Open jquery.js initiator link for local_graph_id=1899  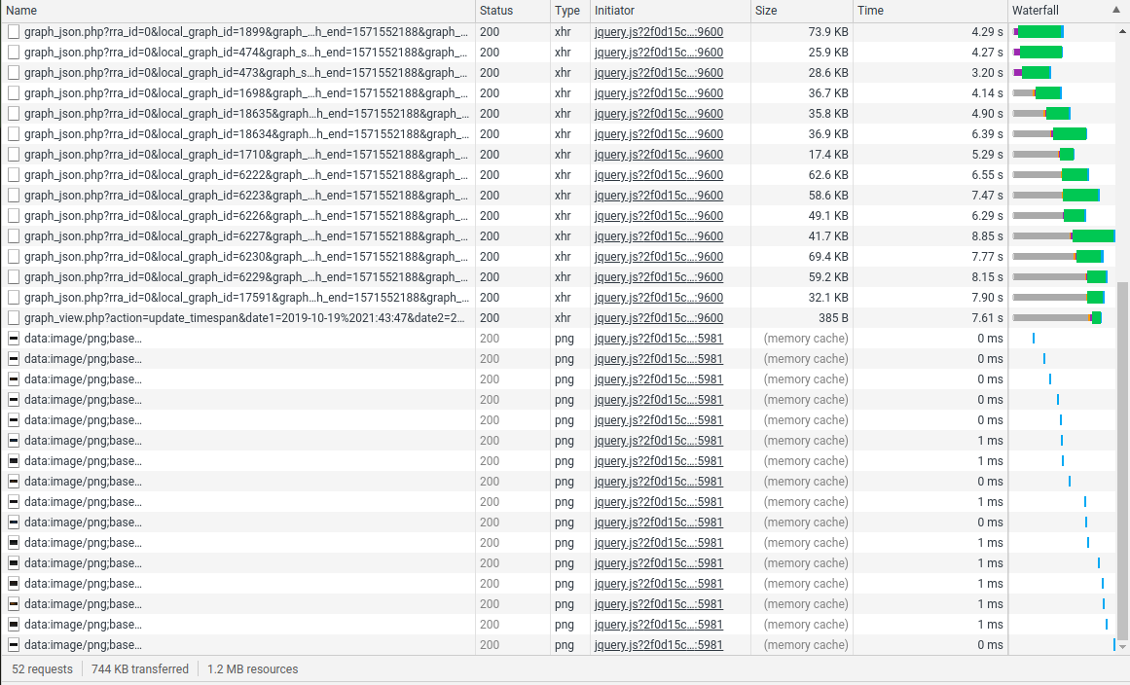point(659,32)
